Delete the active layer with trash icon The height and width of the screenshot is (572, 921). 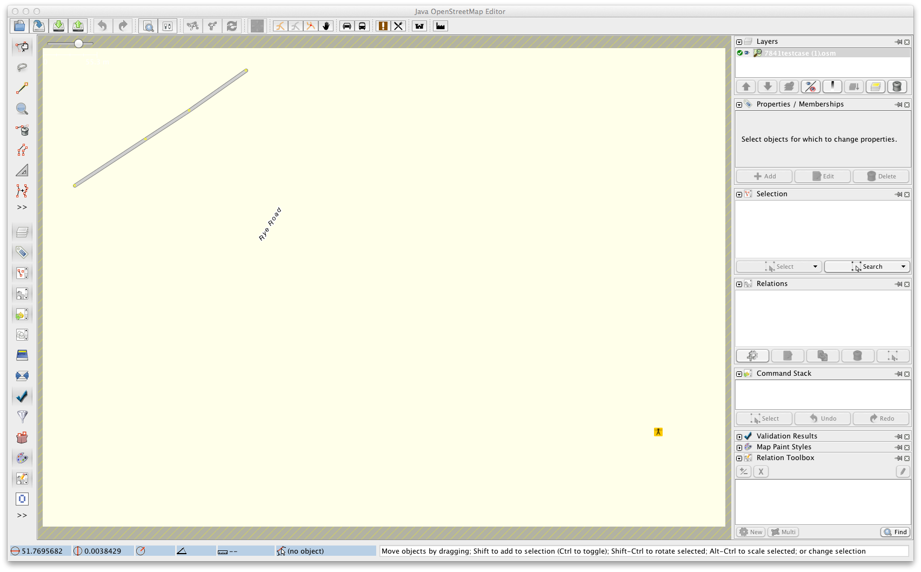[x=897, y=87]
